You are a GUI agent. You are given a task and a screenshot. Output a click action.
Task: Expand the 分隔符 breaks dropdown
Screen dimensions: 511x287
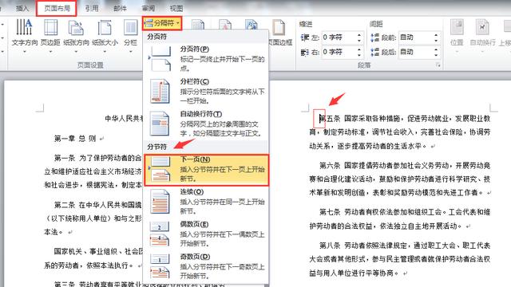(162, 23)
